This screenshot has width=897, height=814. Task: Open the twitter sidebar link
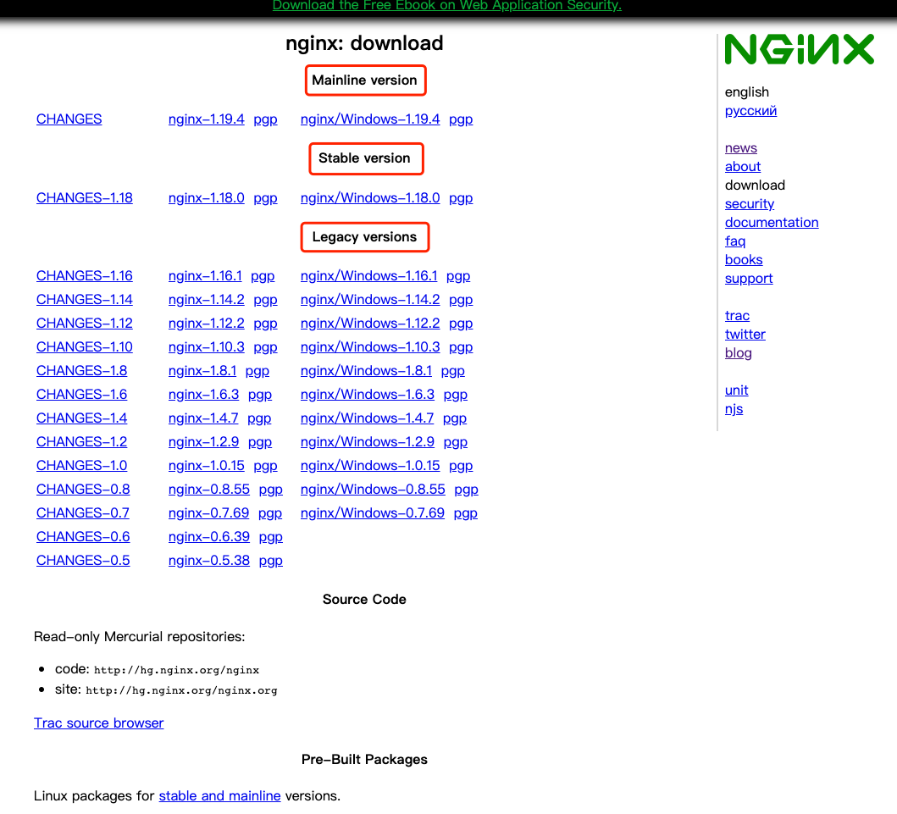(745, 334)
